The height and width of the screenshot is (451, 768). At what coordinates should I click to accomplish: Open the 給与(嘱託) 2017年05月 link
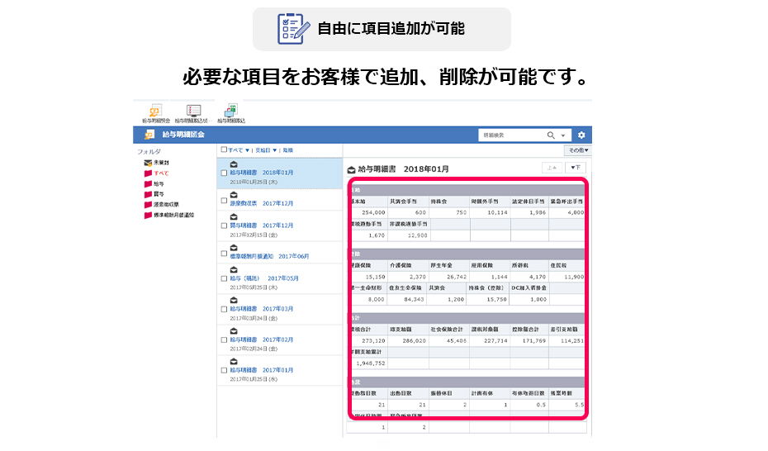(264, 278)
